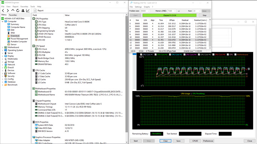Uncheck the CPU Core #4 checkbox
257x144 pixels.
[185, 55]
